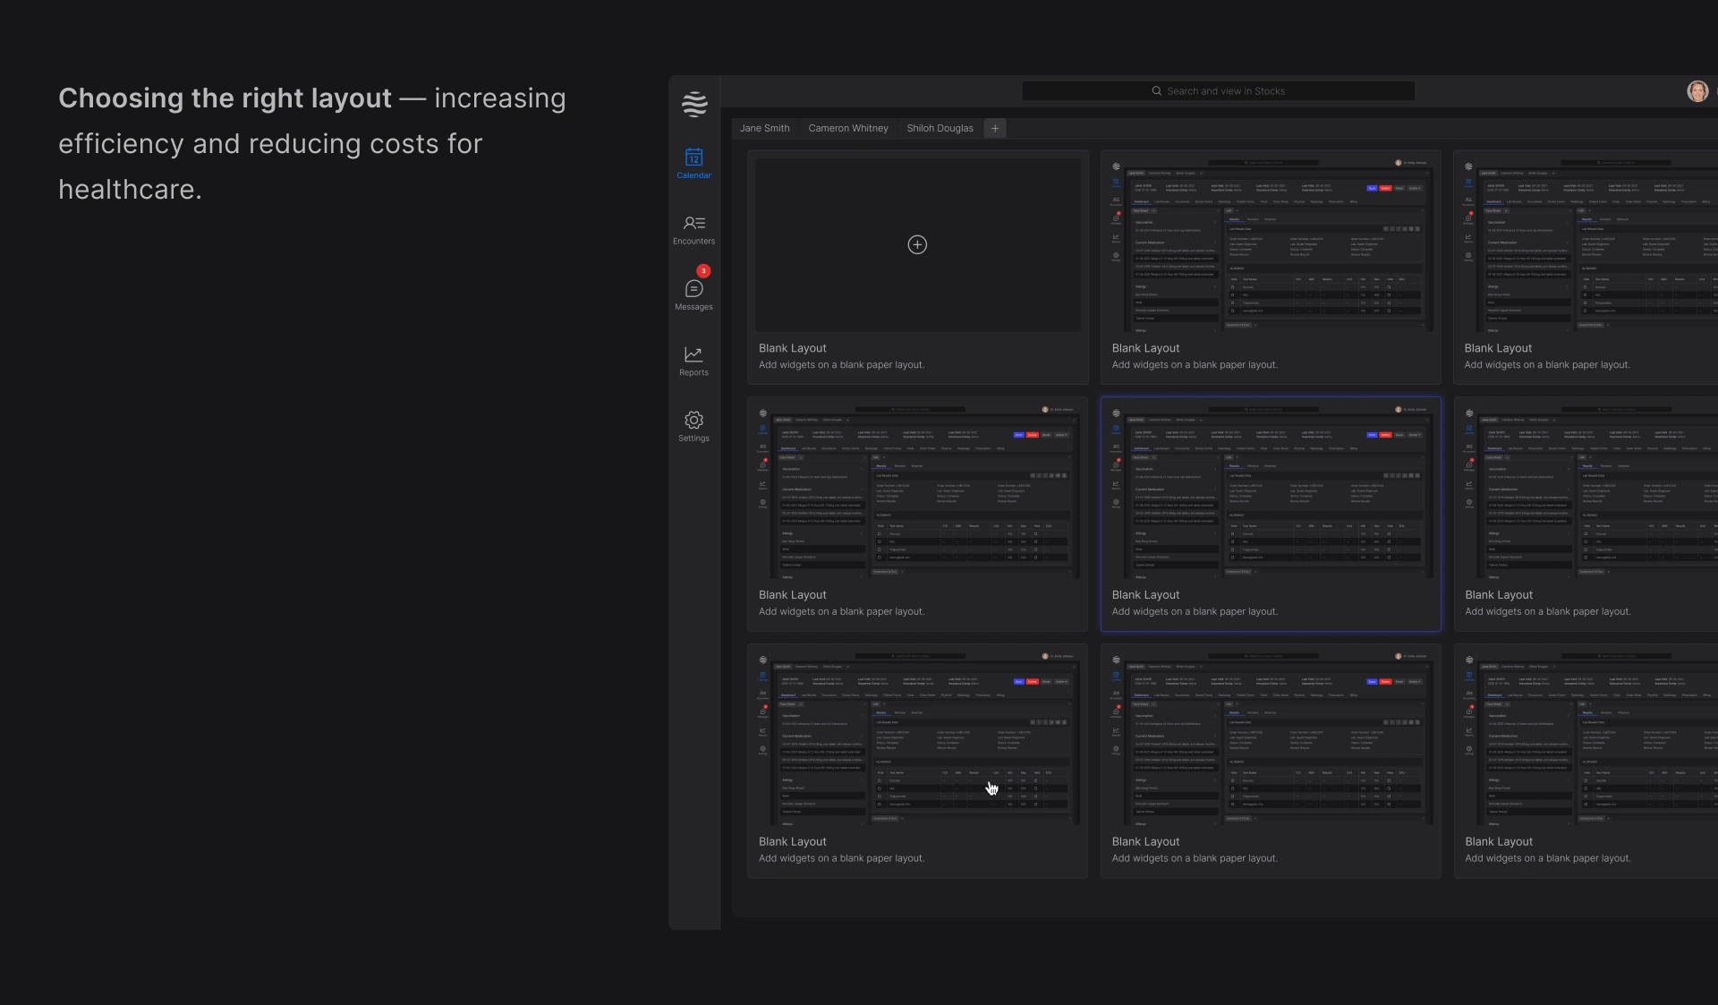Switch to the Shiloh Douglas tab
The image size is (1718, 1005).
pos(940,128)
